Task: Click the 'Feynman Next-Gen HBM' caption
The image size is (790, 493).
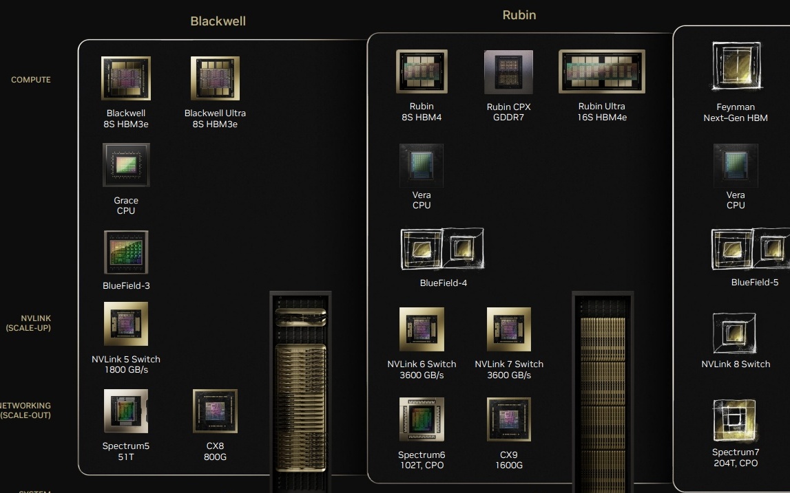Action: [x=736, y=112]
